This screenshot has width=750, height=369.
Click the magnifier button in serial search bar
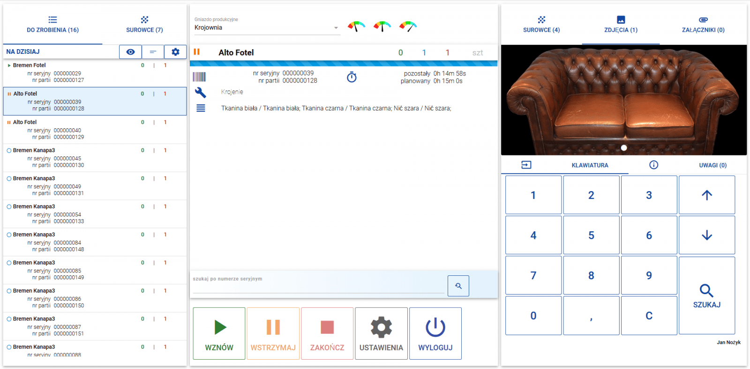458,286
